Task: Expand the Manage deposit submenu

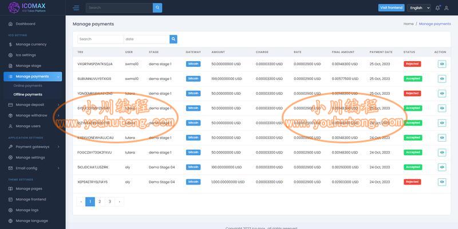Action: 58,105
